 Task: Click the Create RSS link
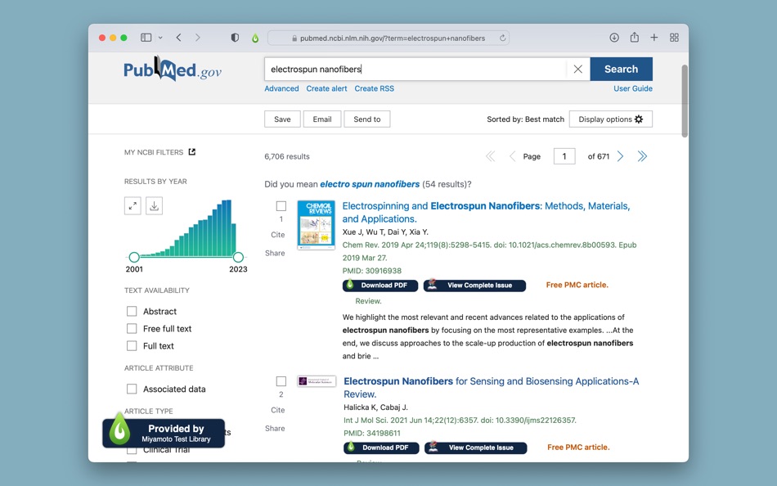click(x=374, y=88)
